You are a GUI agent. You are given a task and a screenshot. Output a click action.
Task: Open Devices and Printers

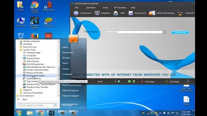[72, 85]
